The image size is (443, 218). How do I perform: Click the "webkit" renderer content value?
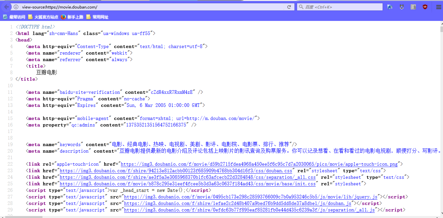click(x=119, y=53)
